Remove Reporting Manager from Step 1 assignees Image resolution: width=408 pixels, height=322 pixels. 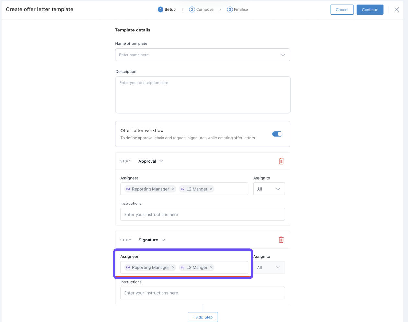pos(173,189)
